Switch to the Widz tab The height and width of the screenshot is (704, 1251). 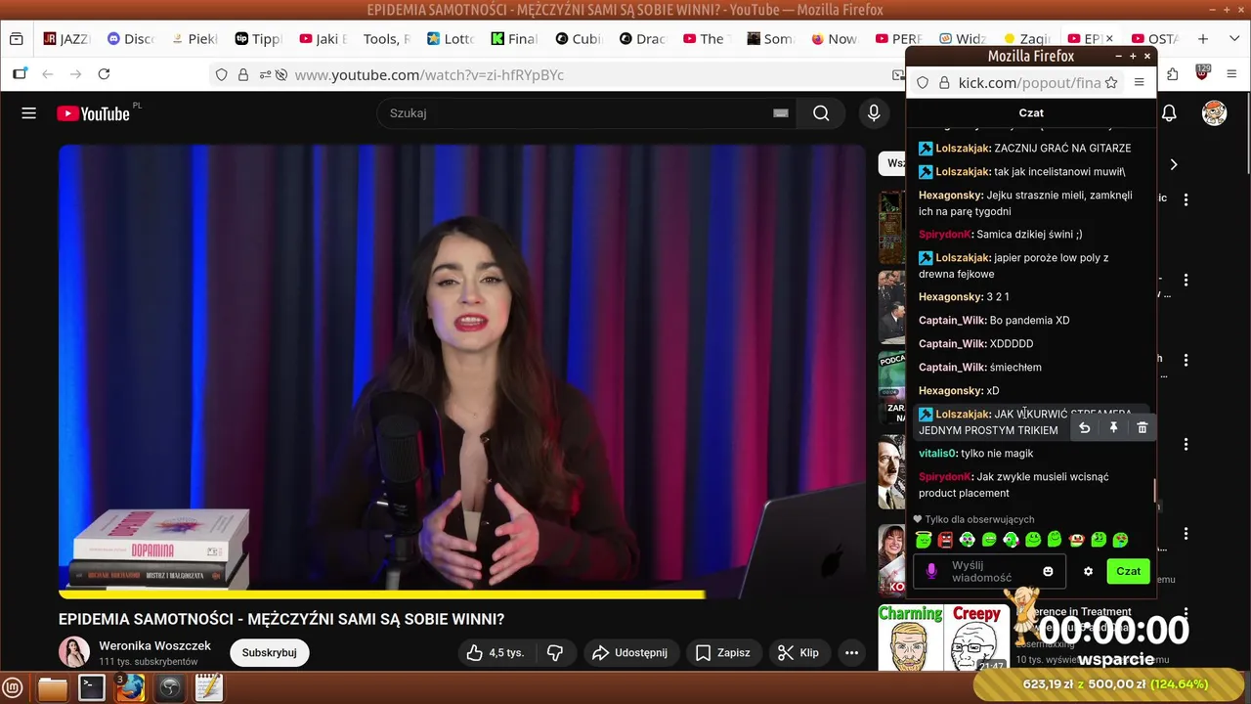pyautogui.click(x=963, y=39)
